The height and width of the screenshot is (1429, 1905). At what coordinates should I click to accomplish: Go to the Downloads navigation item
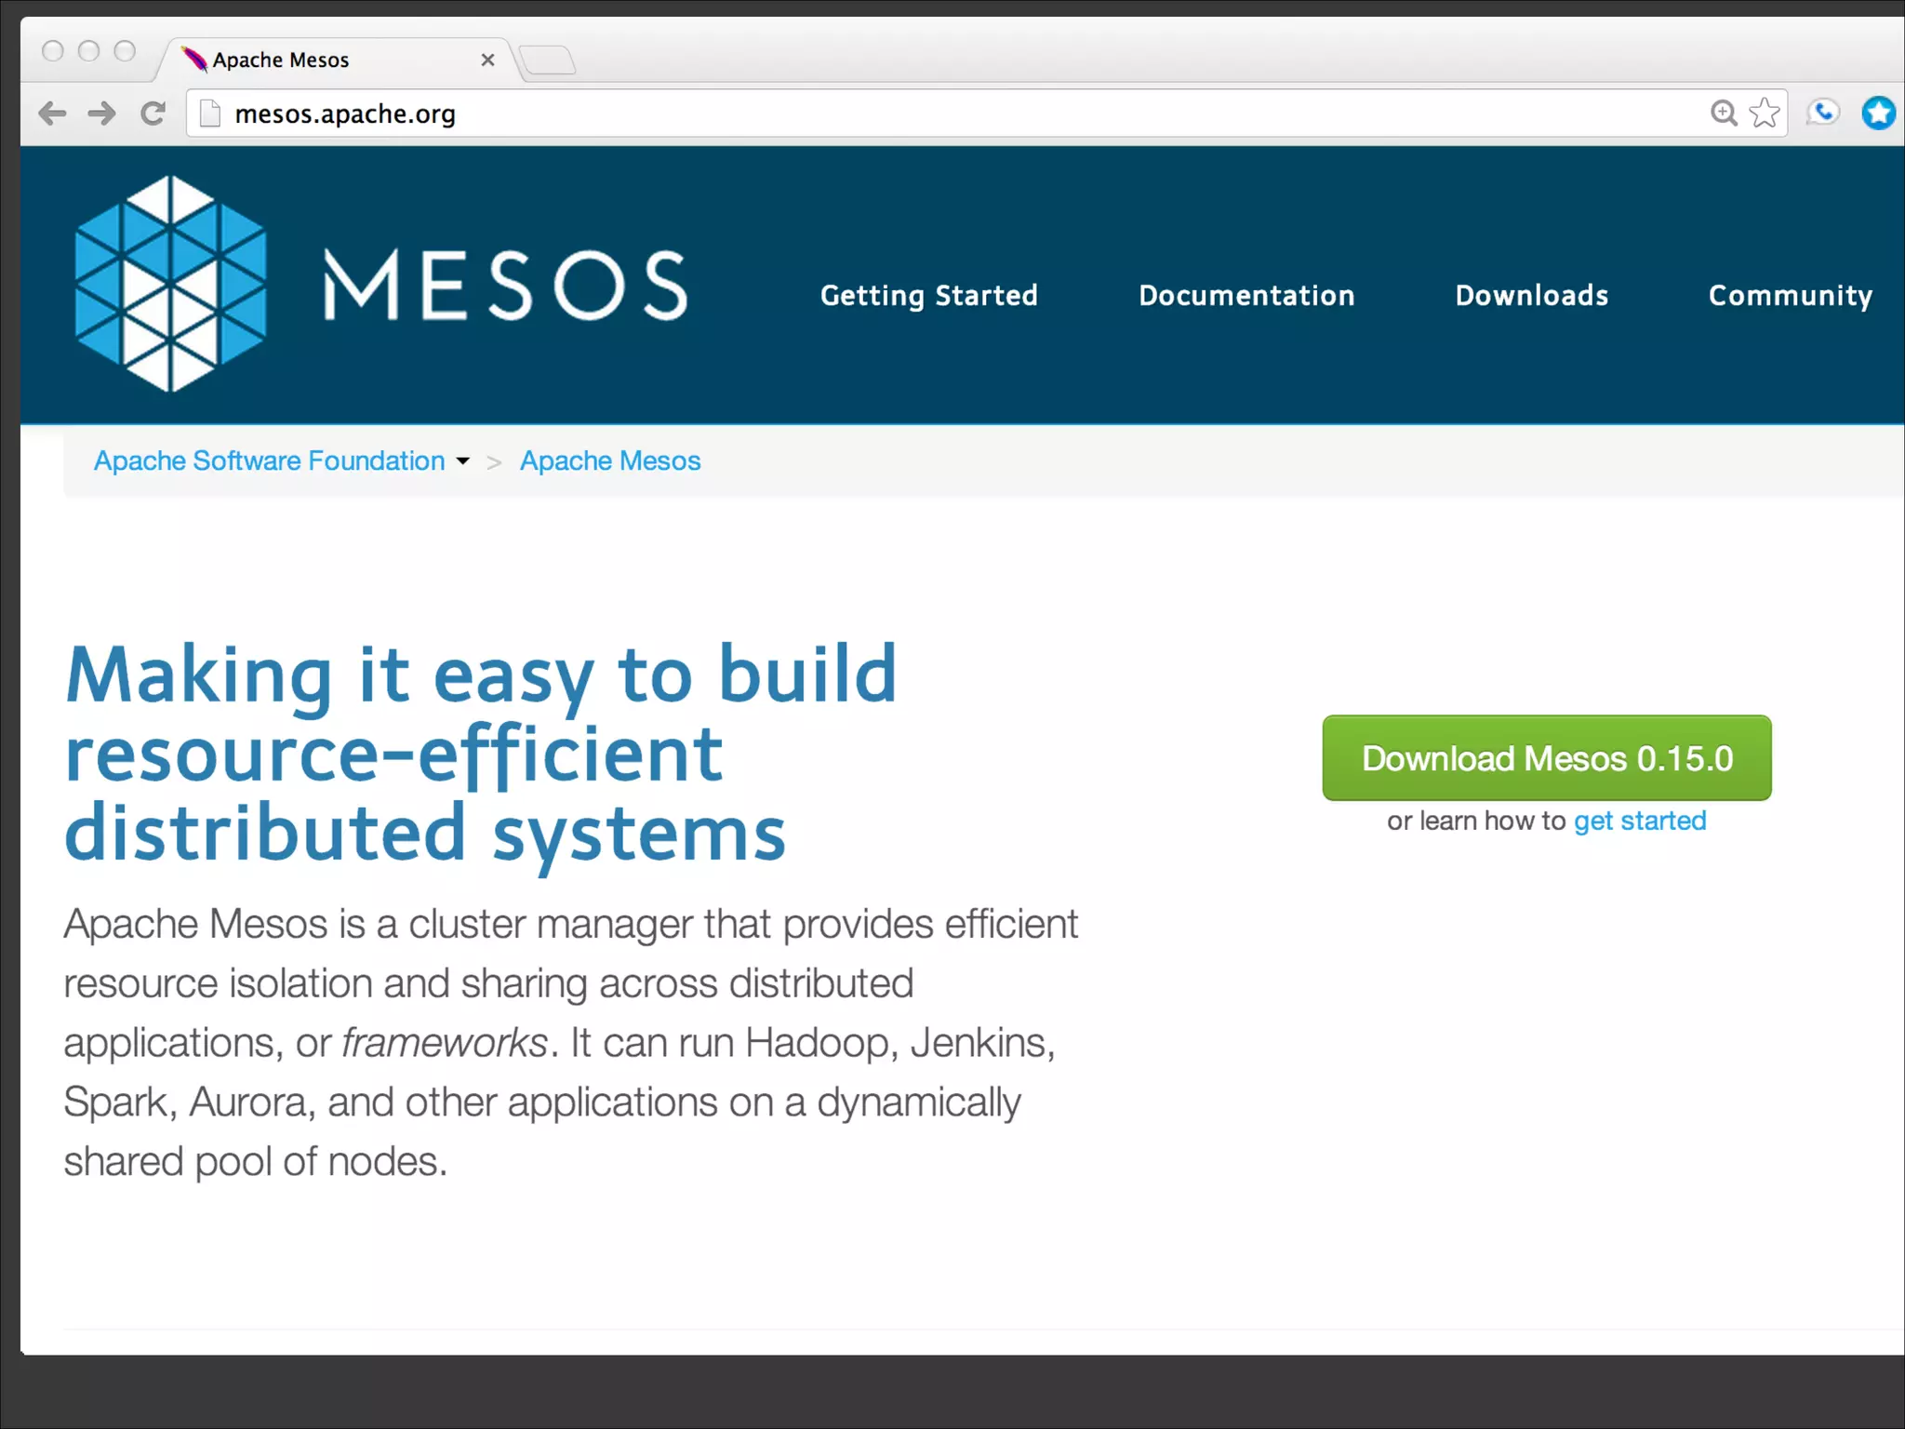point(1531,296)
